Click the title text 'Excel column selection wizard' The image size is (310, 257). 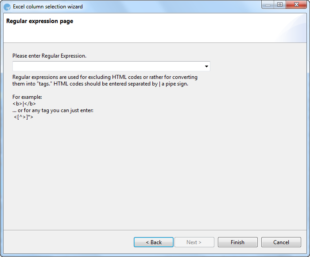click(48, 7)
